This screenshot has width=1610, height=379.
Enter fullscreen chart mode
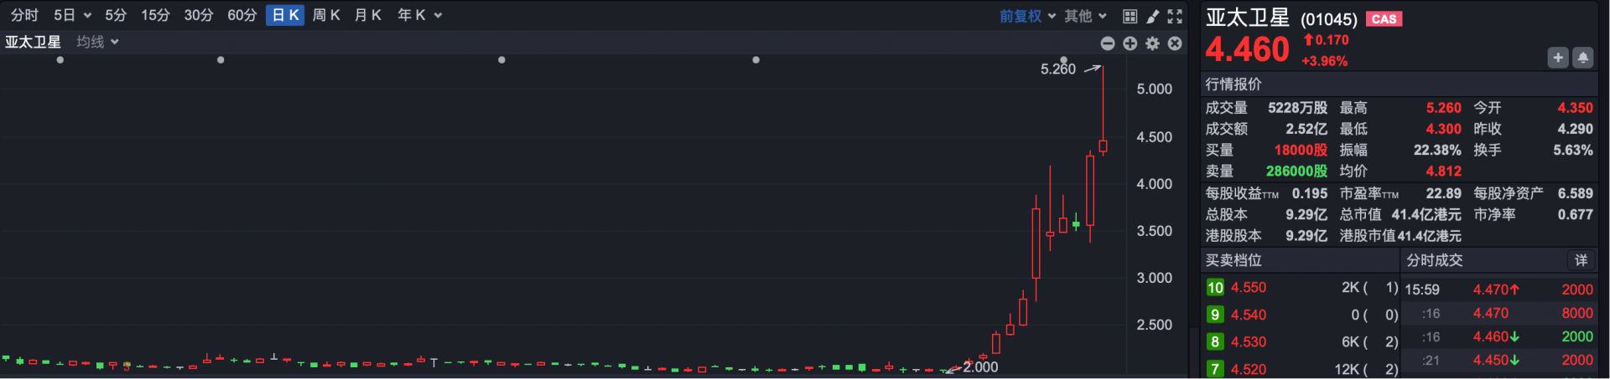(x=1175, y=16)
